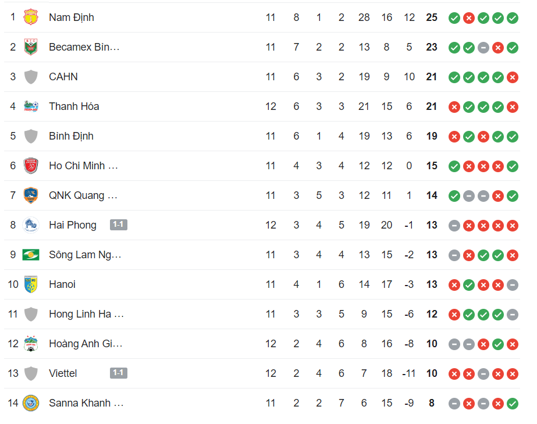
Task: Click Sanna Khanh Hoa's green win form icon
Action: tap(513, 404)
